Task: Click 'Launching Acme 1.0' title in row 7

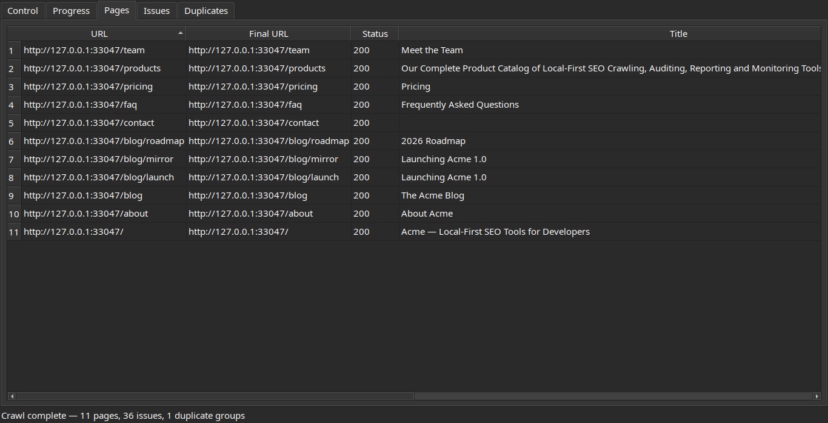Action: pos(610,159)
